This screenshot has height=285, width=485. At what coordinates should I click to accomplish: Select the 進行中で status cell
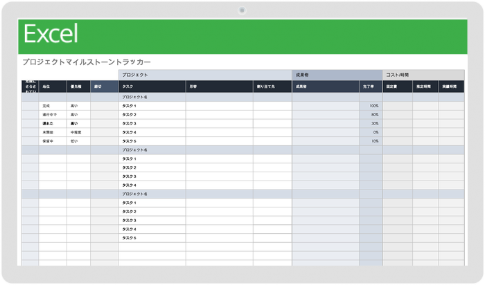click(53, 115)
